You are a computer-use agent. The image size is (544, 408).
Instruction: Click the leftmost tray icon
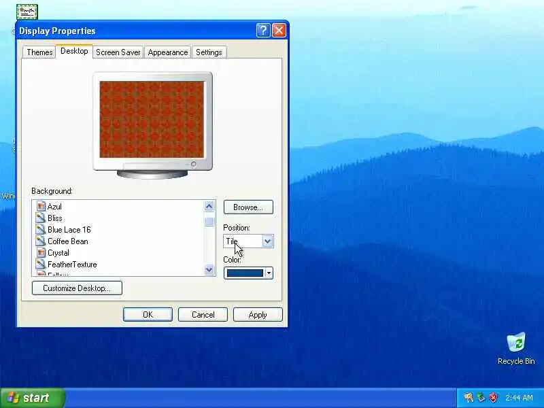(x=469, y=398)
